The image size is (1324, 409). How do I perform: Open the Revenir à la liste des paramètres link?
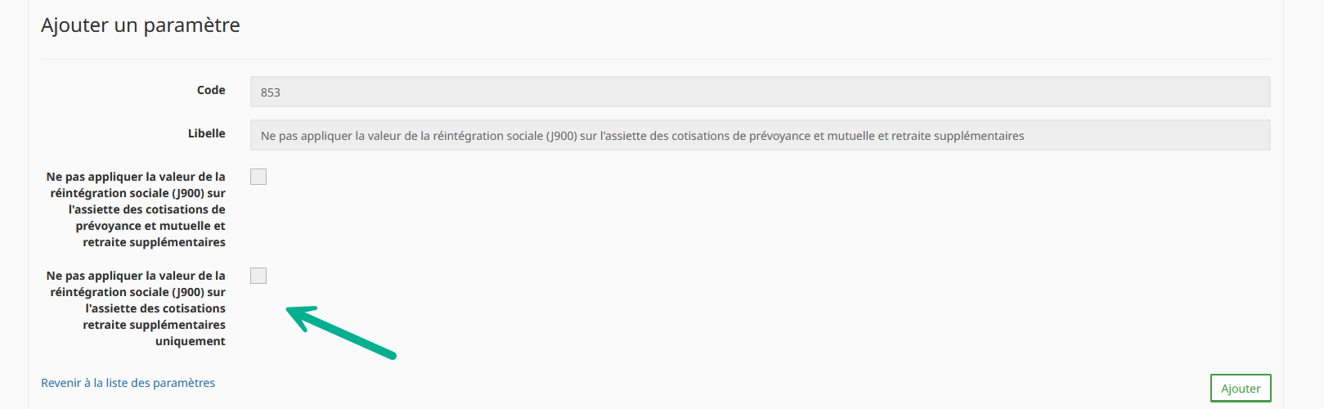point(128,383)
